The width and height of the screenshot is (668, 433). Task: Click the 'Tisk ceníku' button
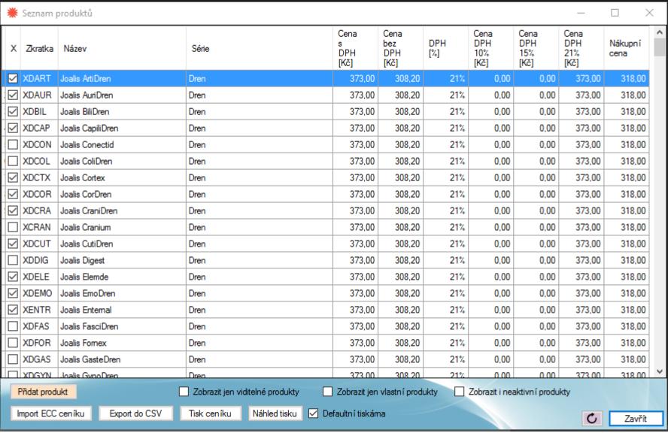[x=210, y=413]
